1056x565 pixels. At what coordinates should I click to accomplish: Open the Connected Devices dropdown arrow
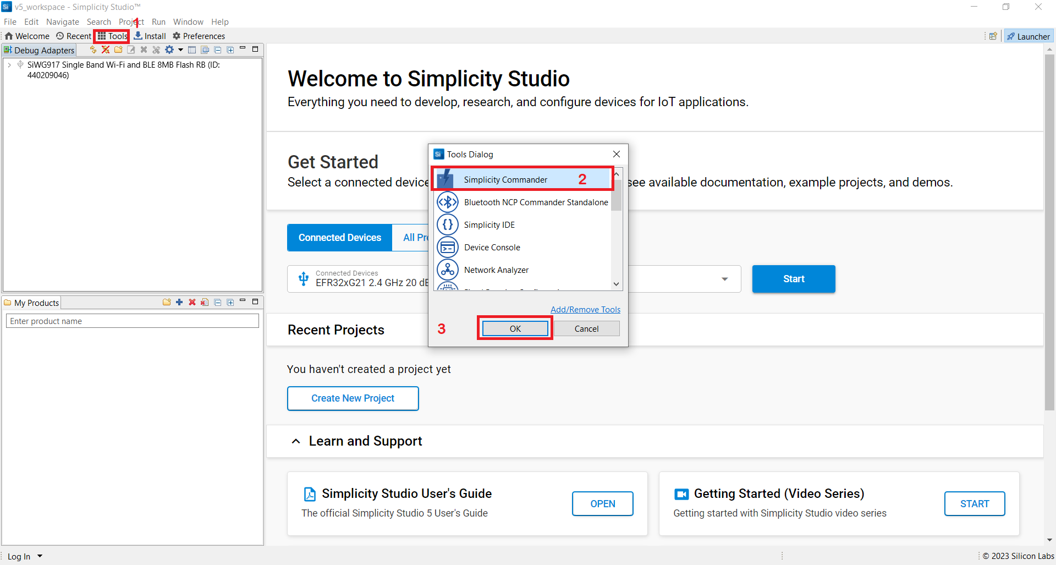click(x=724, y=279)
